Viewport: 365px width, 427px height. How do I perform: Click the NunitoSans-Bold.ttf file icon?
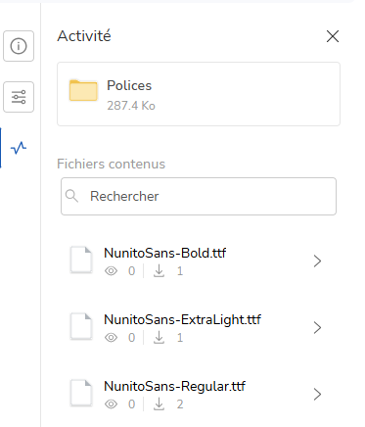(81, 260)
